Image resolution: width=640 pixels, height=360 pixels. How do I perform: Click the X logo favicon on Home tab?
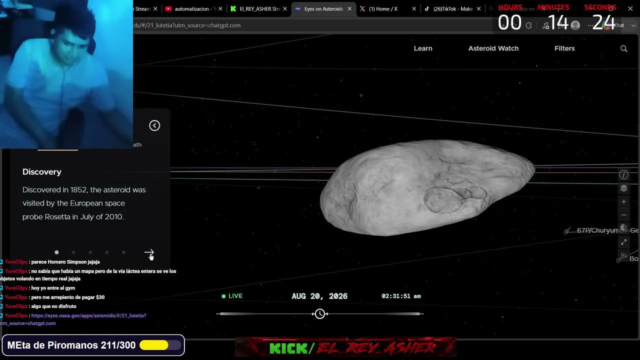(x=362, y=9)
